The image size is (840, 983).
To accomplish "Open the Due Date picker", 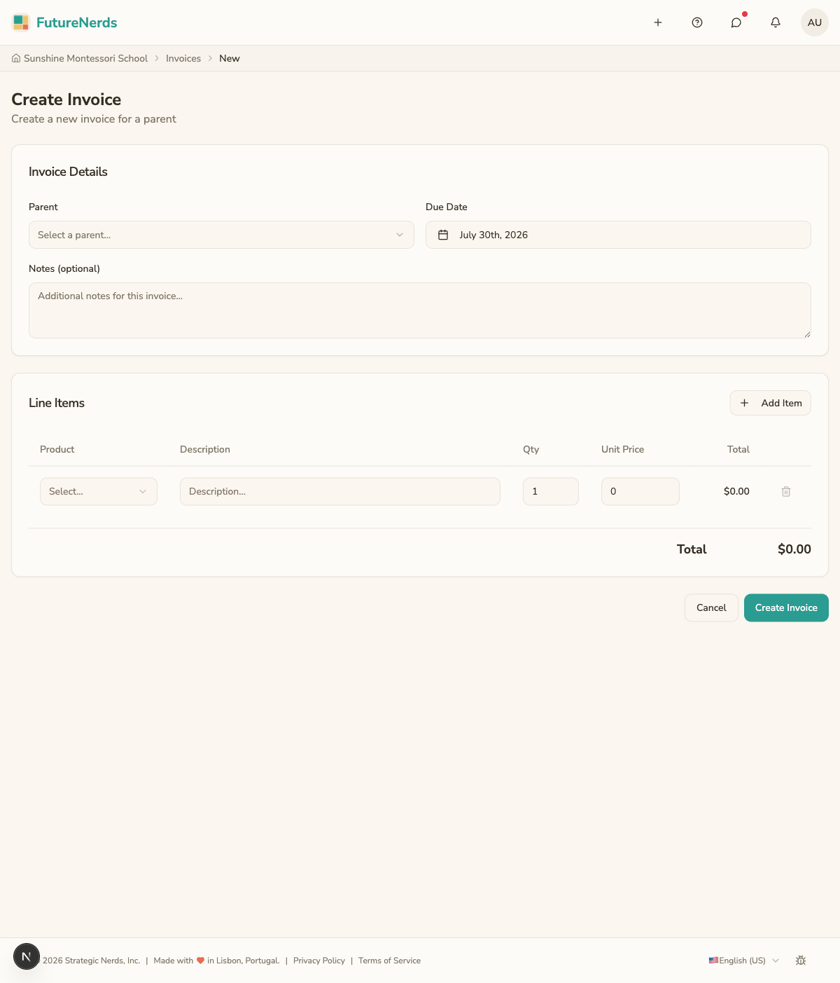I will coord(618,235).
